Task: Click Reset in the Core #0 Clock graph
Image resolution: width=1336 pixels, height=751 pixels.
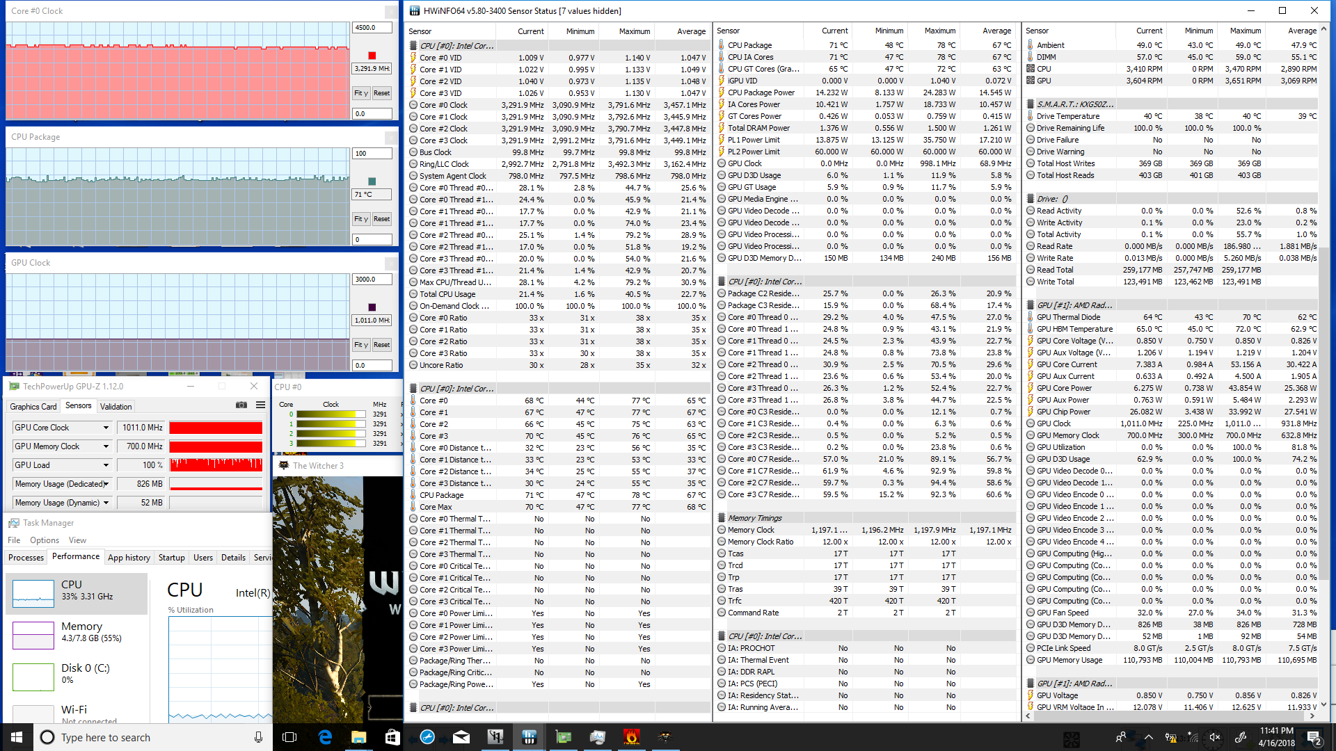Action: point(381,93)
